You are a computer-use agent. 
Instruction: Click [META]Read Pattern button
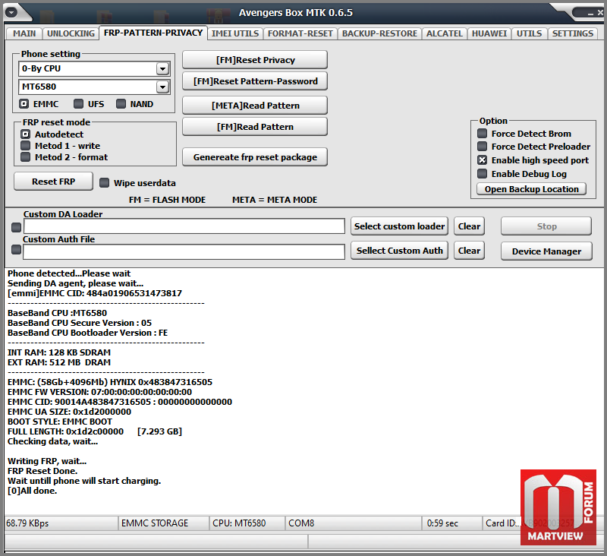click(255, 106)
